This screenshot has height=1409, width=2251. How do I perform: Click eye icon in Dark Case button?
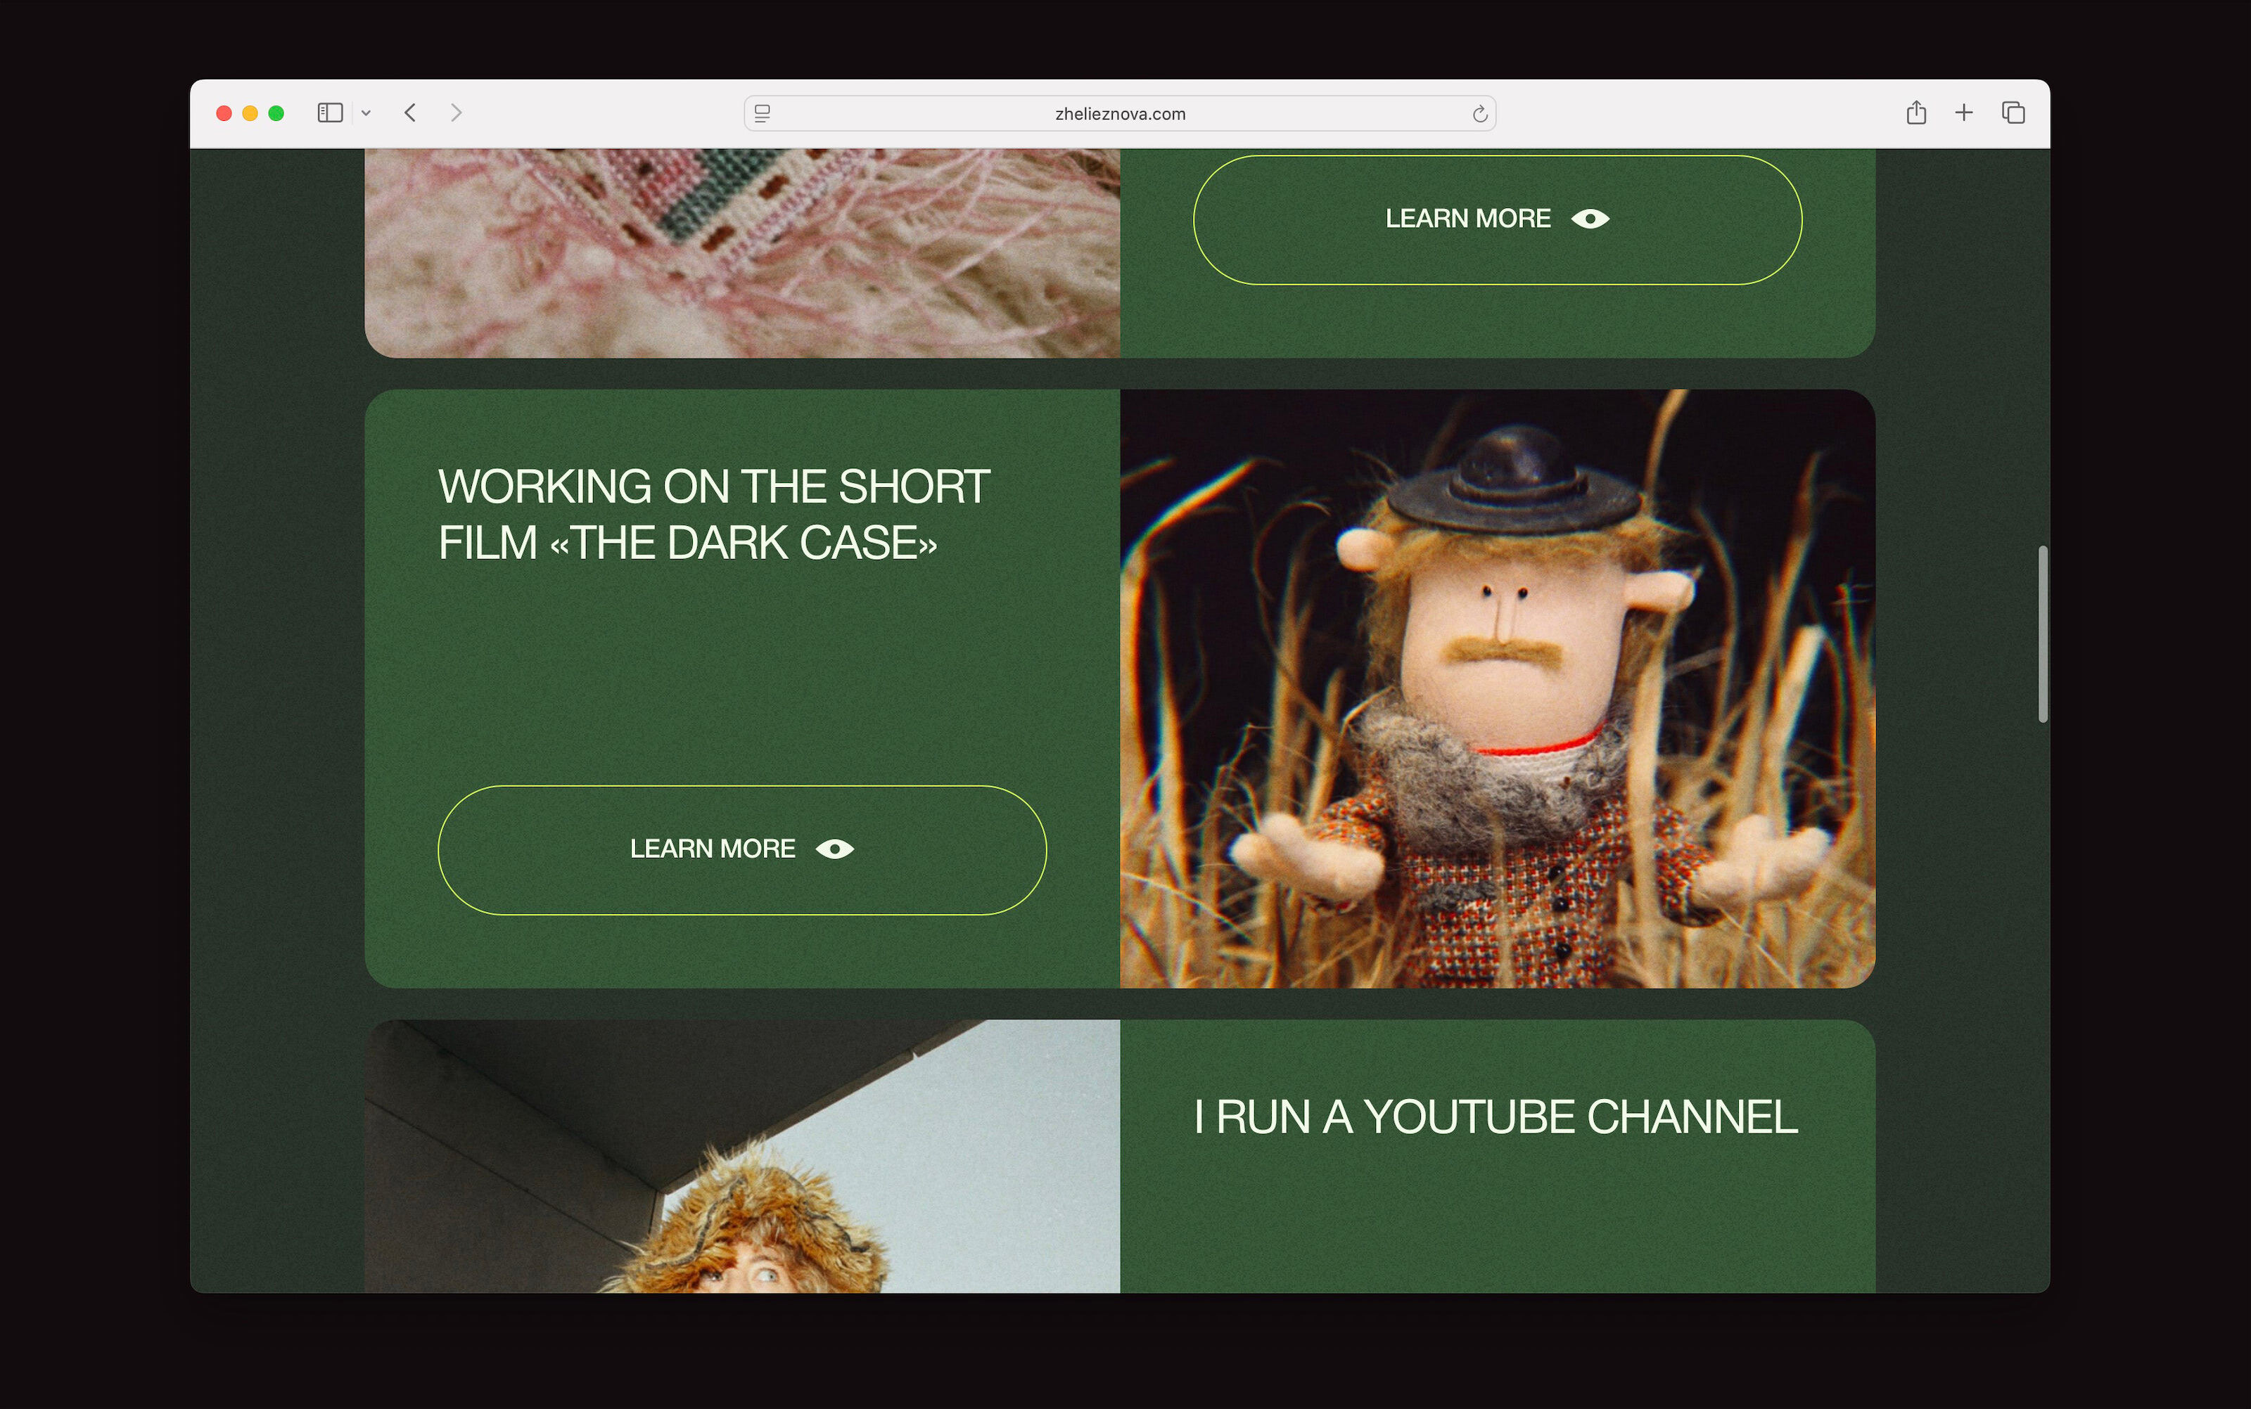pos(834,849)
